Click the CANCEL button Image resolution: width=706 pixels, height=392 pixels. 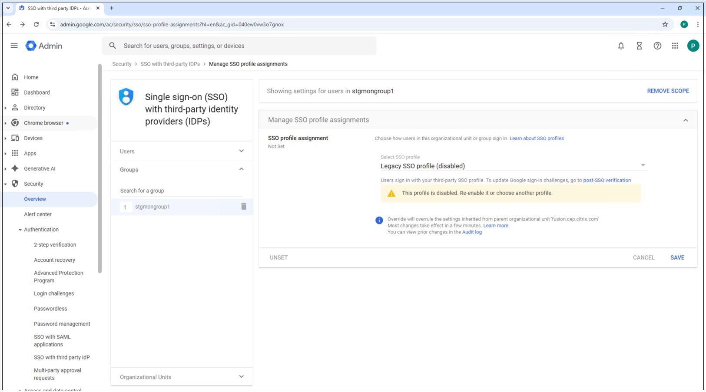point(643,257)
